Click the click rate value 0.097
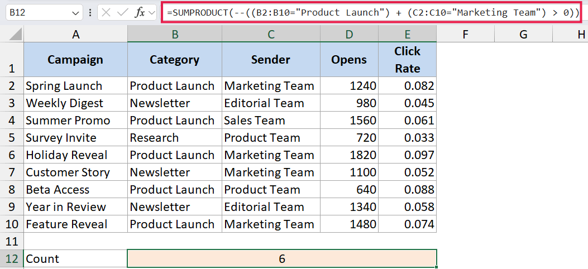This screenshot has width=588, height=269. click(x=408, y=155)
